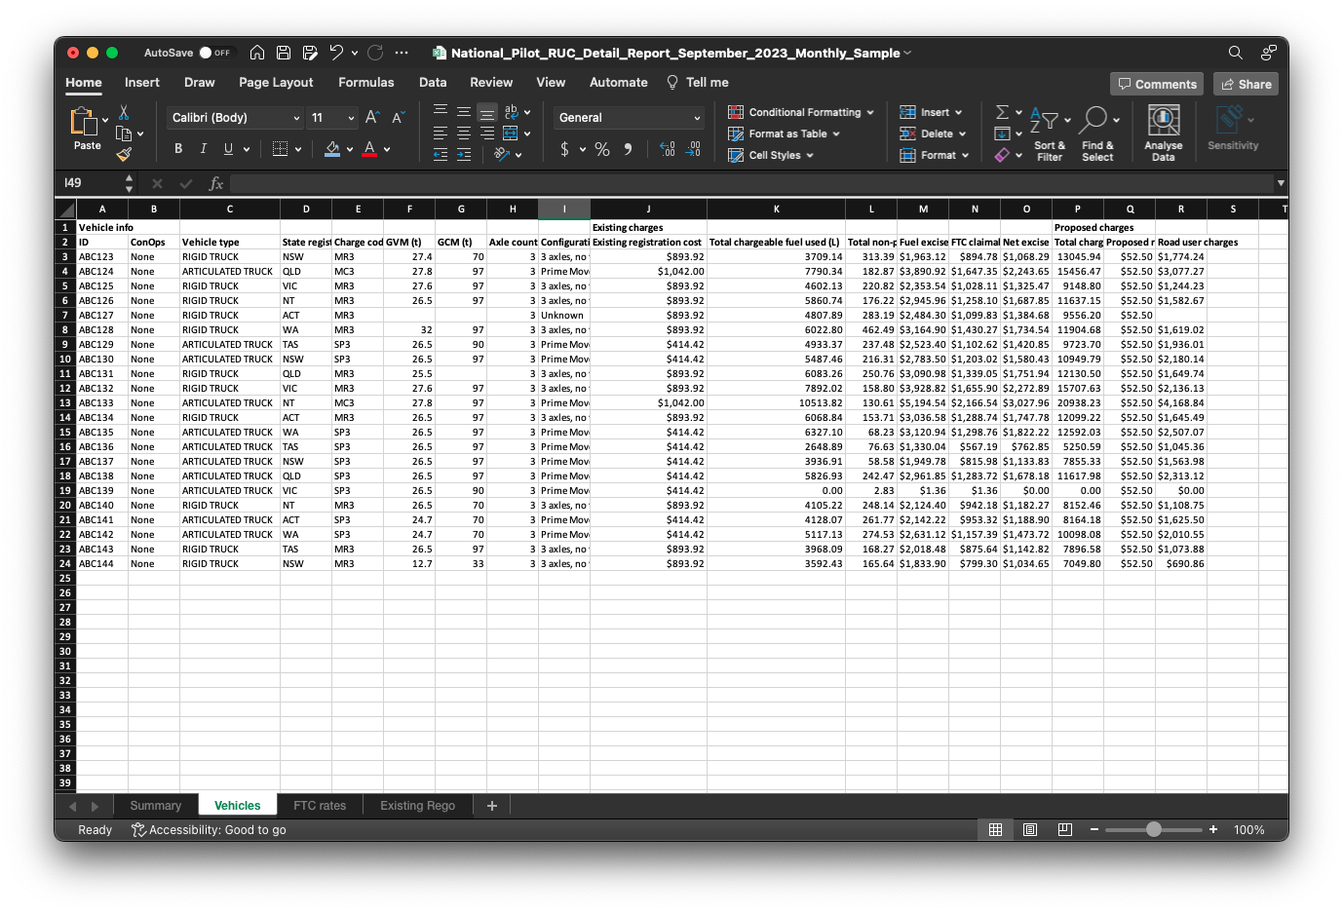Viewport: 1343px width, 913px height.
Task: Click the Format Painter brush icon
Action: pos(124,154)
